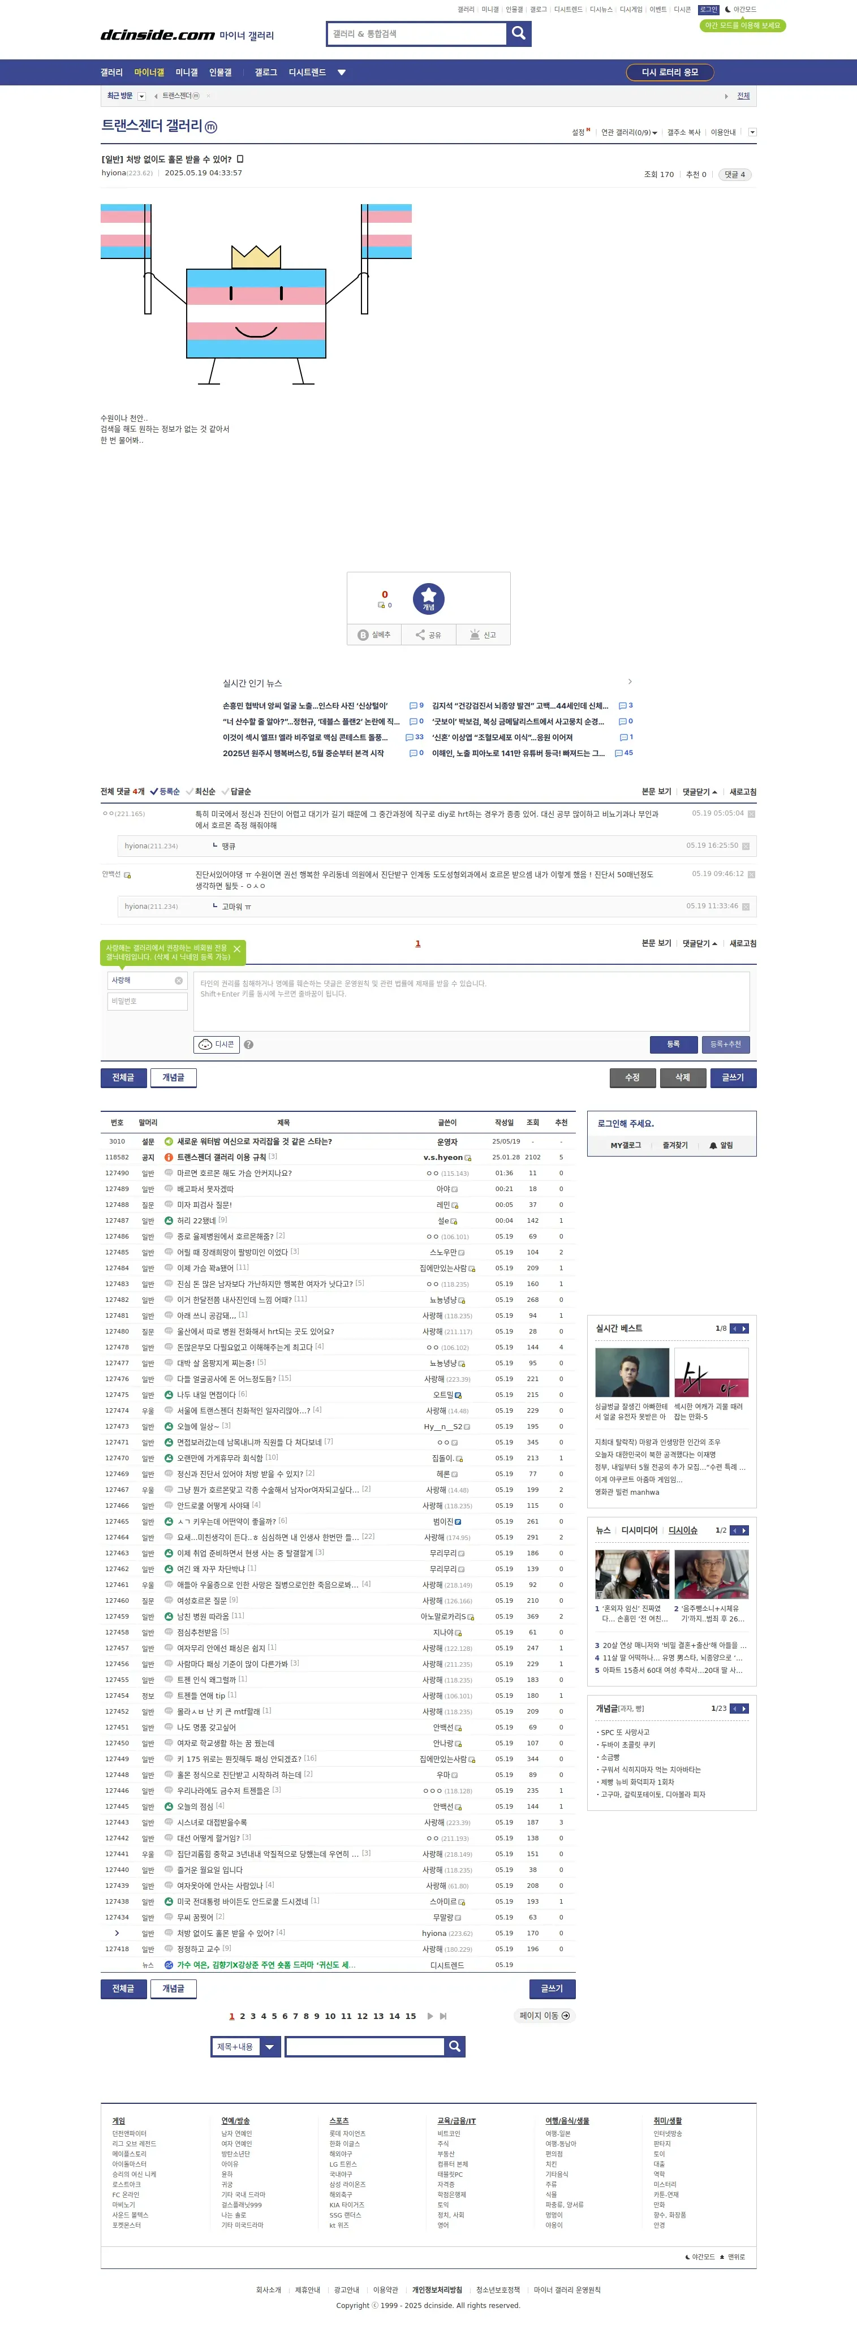Click the question mark help icon beside 디시콘
Viewport: 857px width, 2338px height.
coord(249,1045)
